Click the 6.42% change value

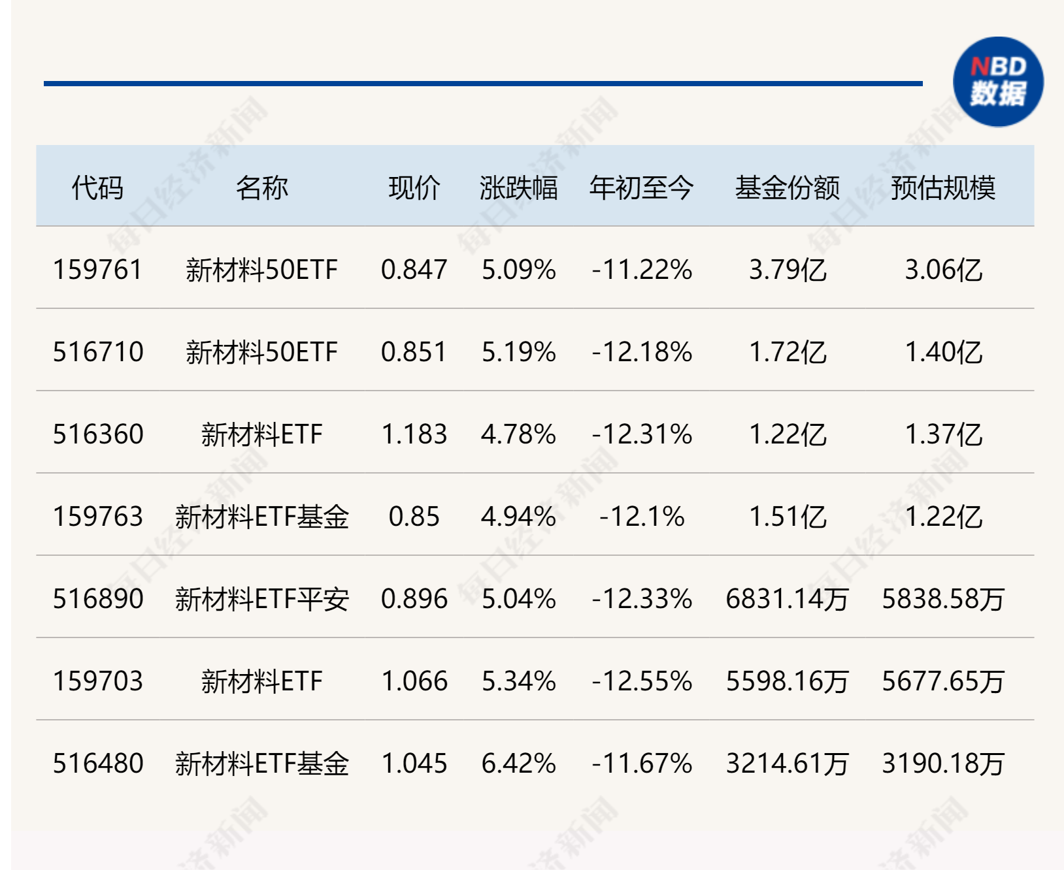click(x=519, y=764)
